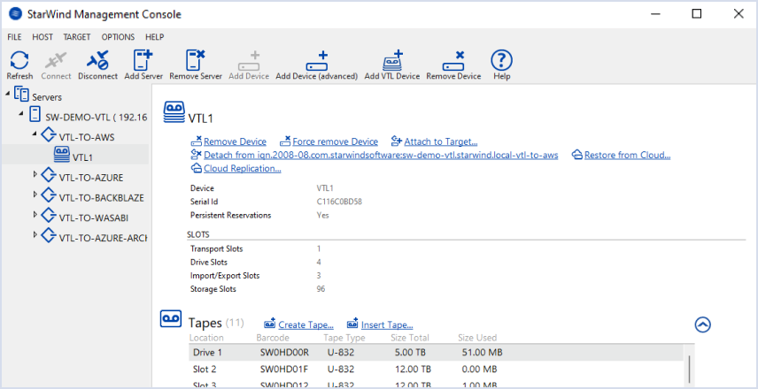Click the Size Used column header

point(477,338)
